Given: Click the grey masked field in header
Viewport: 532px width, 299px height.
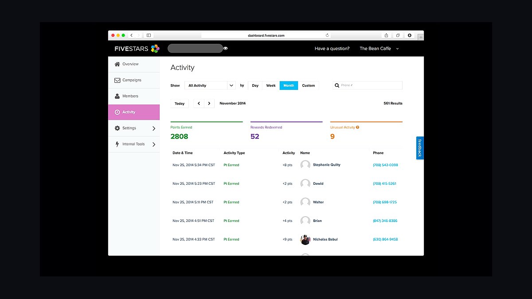Looking at the screenshot, I should click(195, 48).
